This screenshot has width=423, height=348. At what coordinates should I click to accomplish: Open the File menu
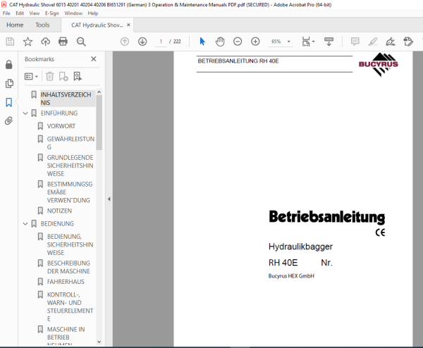coord(6,13)
